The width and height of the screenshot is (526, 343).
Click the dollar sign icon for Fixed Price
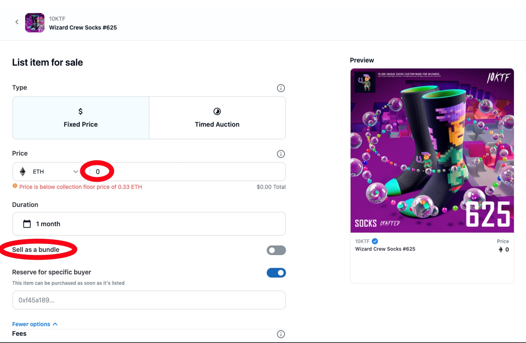click(80, 111)
